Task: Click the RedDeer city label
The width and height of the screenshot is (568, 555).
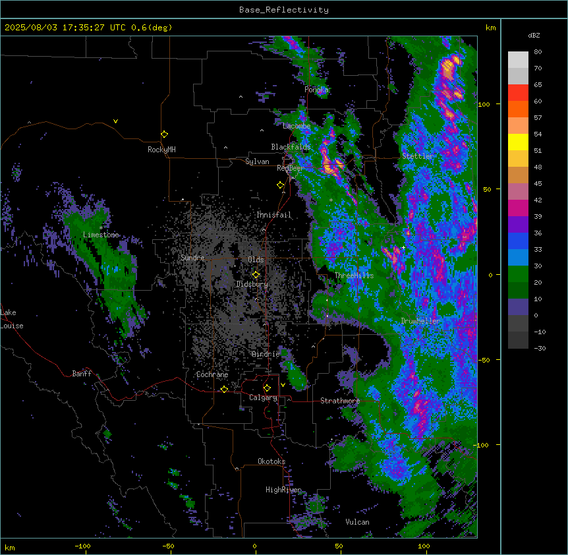Action: (x=290, y=168)
